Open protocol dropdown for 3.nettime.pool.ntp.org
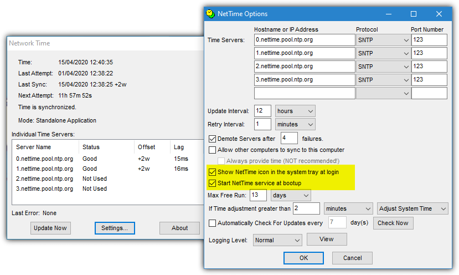This screenshot has width=459, height=275. coord(383,80)
